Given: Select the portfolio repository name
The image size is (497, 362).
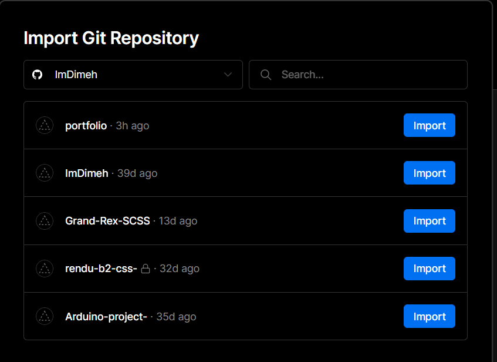Looking at the screenshot, I should [x=86, y=125].
